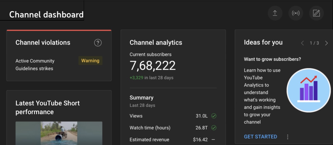Click the yellow Warning badge
Screen dimensions: 333x145
[91, 61]
